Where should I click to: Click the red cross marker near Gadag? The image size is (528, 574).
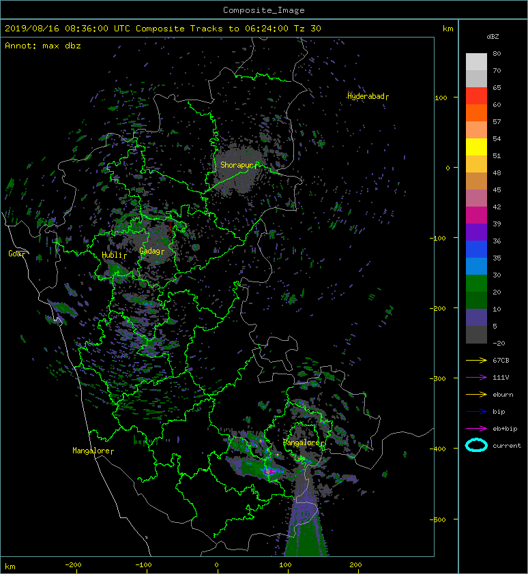point(170,227)
